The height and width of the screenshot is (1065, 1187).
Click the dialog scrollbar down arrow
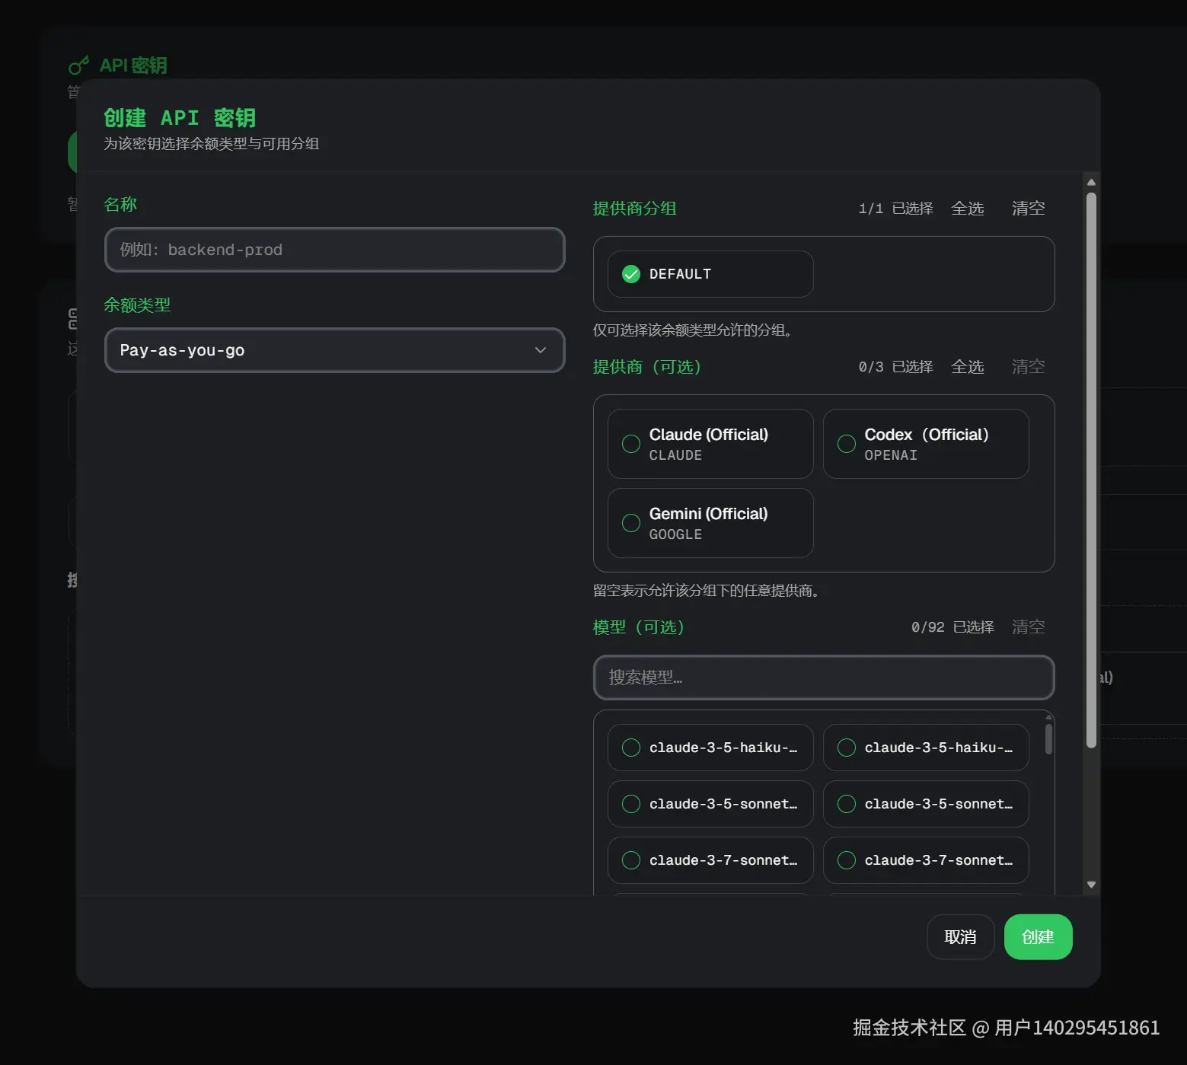pyautogui.click(x=1091, y=885)
